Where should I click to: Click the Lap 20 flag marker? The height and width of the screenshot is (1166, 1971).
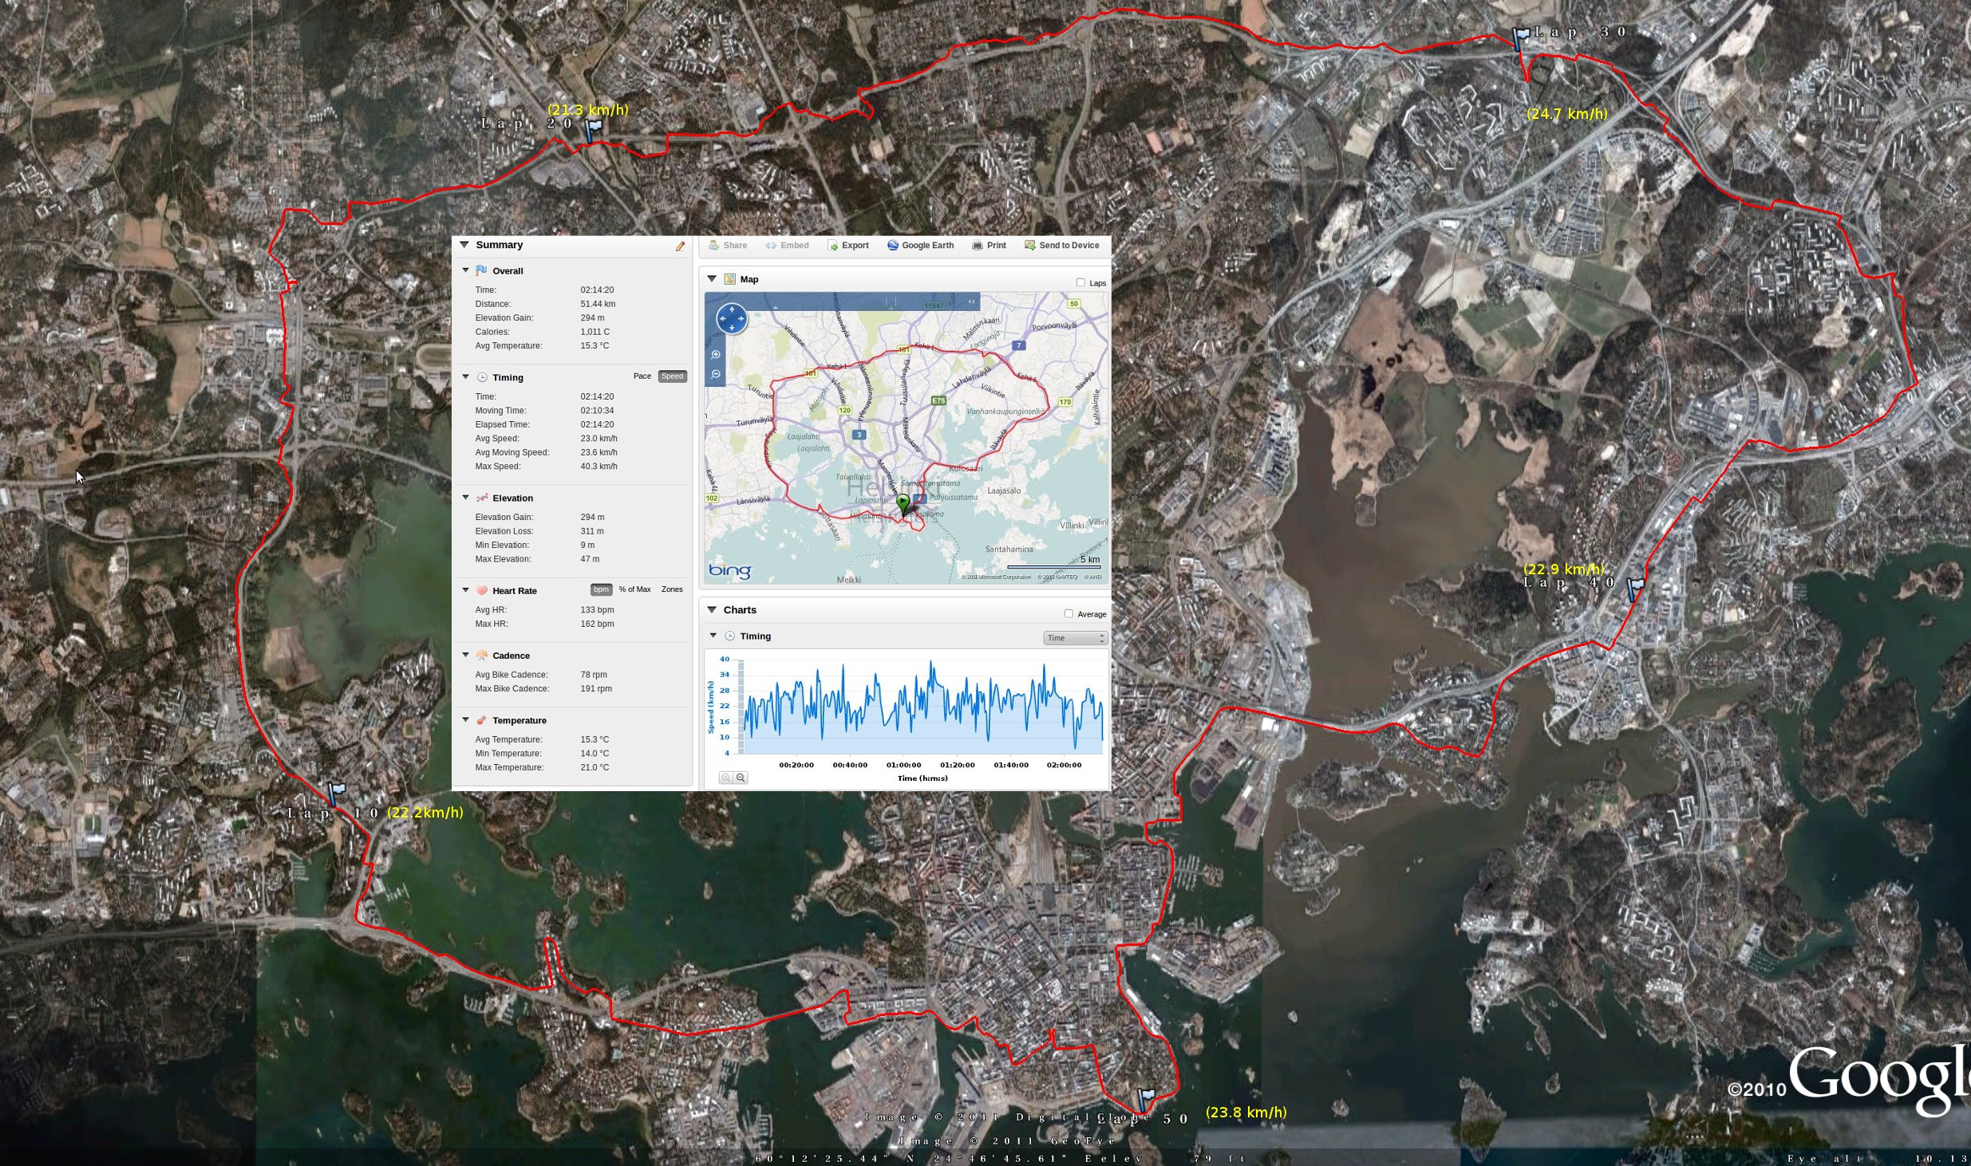(x=592, y=130)
